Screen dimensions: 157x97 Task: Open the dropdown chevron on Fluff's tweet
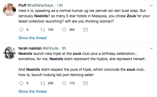[151, 6]
